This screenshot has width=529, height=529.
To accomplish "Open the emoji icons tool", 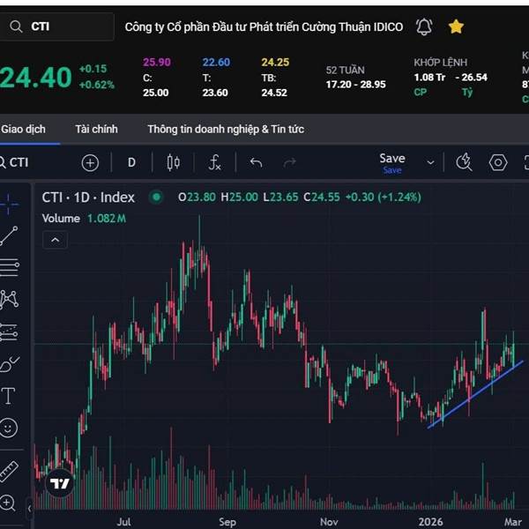I will coord(9,428).
